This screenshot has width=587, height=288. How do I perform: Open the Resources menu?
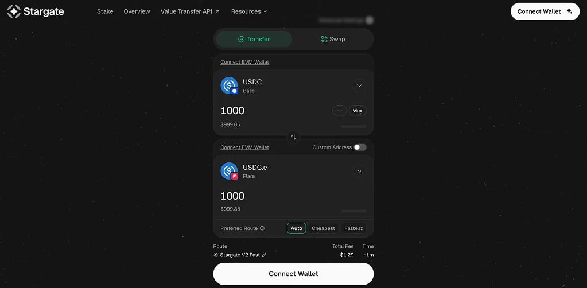(249, 11)
